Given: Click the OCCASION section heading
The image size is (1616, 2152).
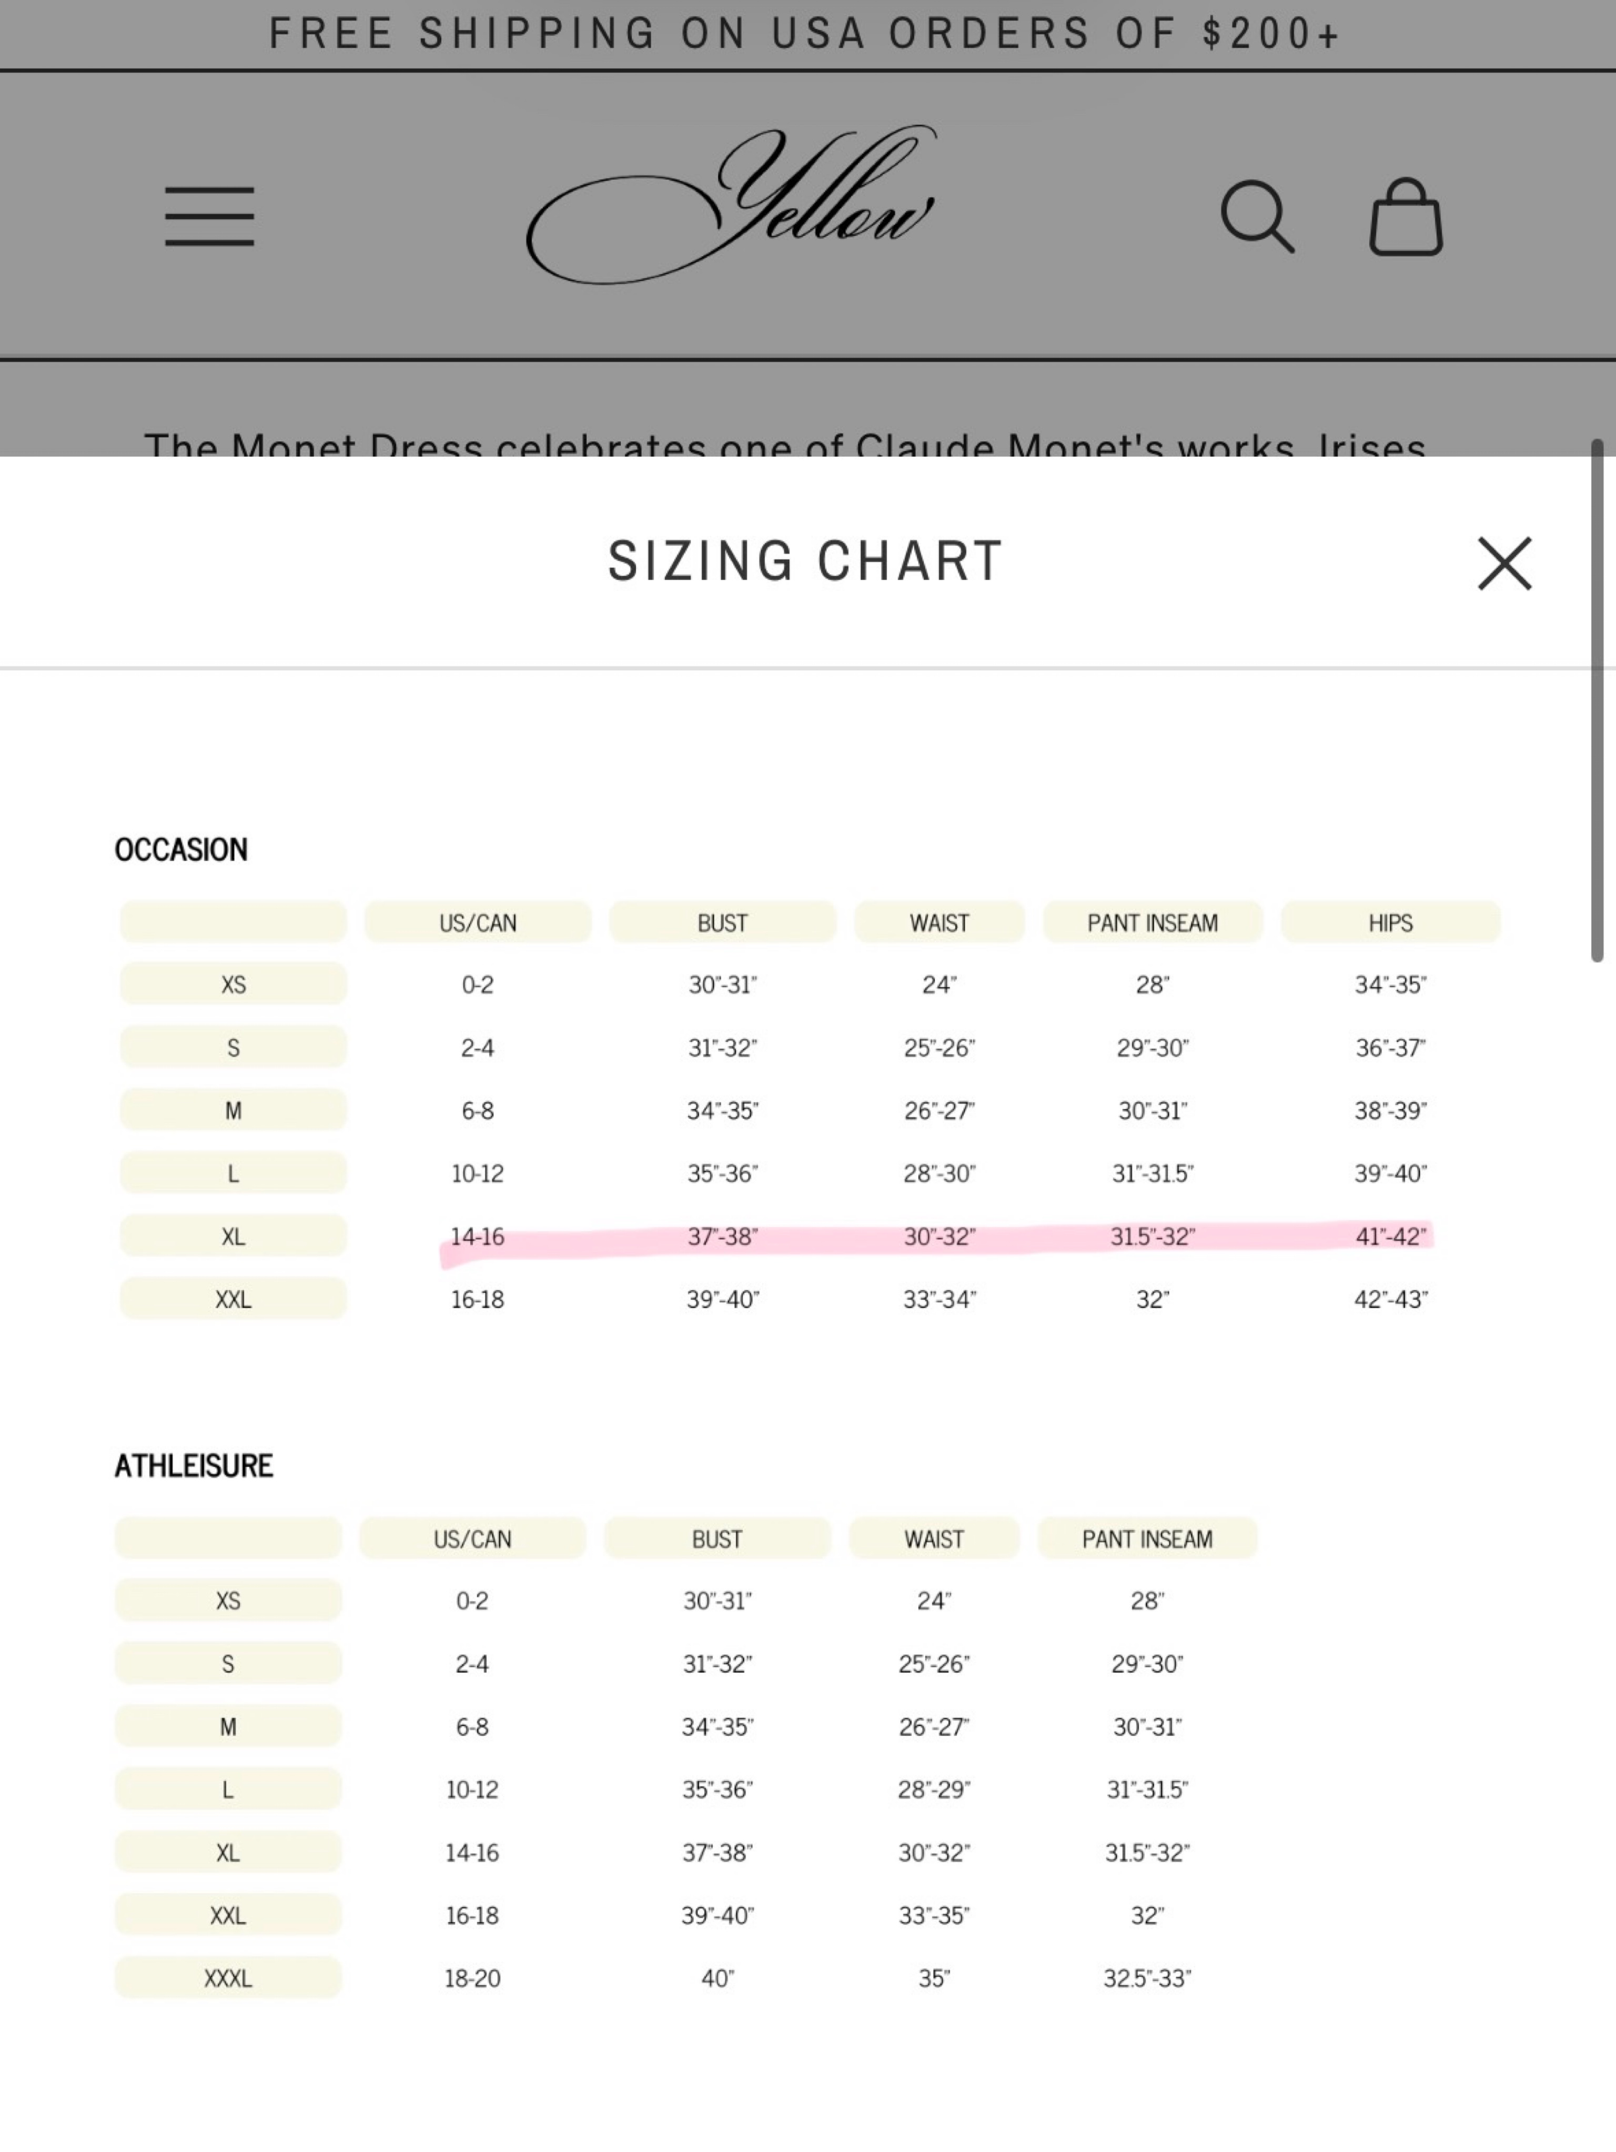Looking at the screenshot, I should pos(181,849).
